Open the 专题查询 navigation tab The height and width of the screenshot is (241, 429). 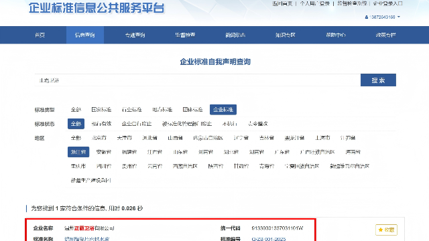135,35
